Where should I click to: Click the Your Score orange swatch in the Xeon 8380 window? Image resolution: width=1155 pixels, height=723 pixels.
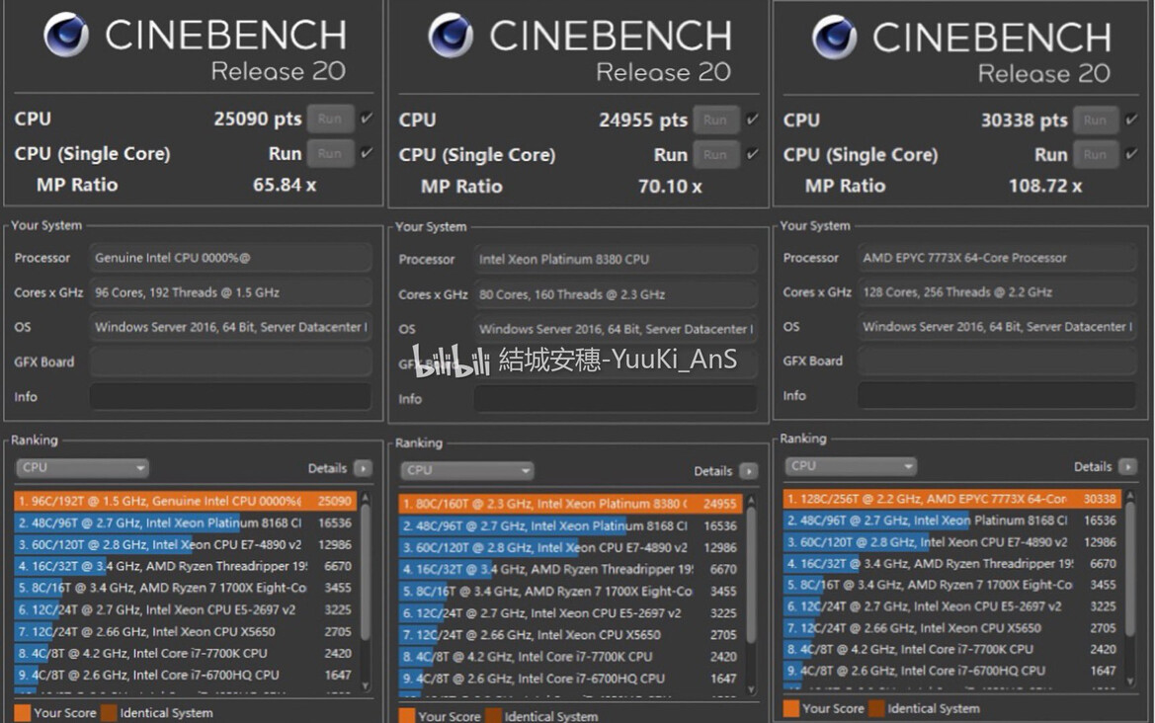(x=407, y=716)
